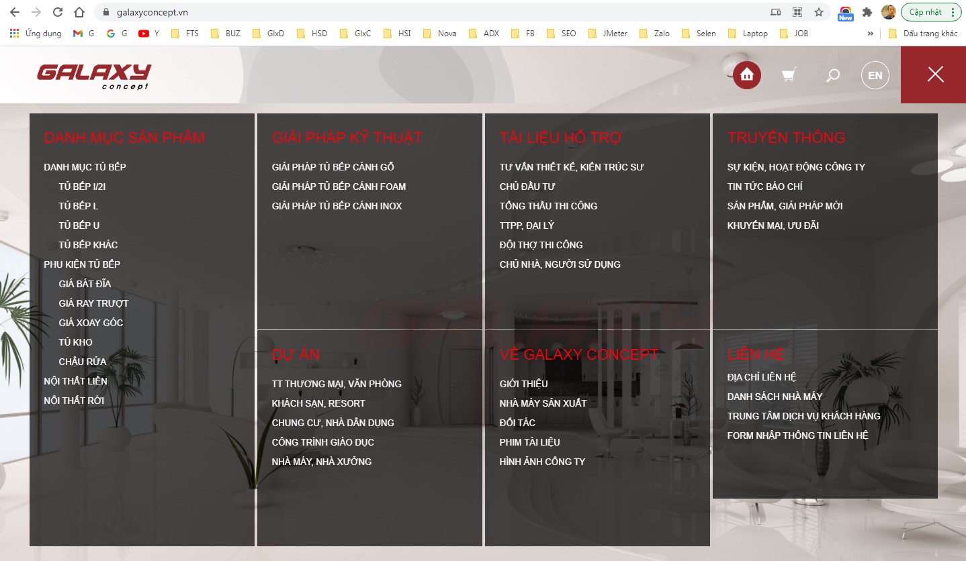Open TỔNG THẦU THI CÔNG
966x561 pixels.
tap(548, 206)
